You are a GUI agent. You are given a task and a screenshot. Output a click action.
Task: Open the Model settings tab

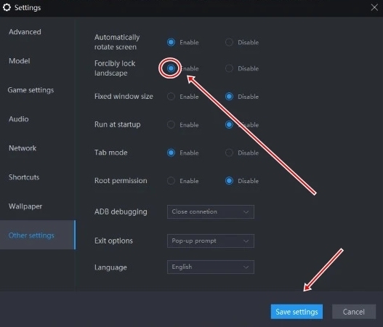pyautogui.click(x=20, y=61)
